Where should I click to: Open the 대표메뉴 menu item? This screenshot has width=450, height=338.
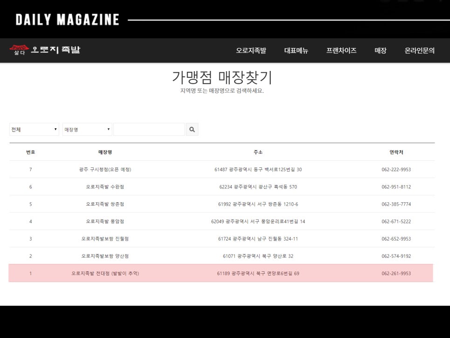[296, 50]
